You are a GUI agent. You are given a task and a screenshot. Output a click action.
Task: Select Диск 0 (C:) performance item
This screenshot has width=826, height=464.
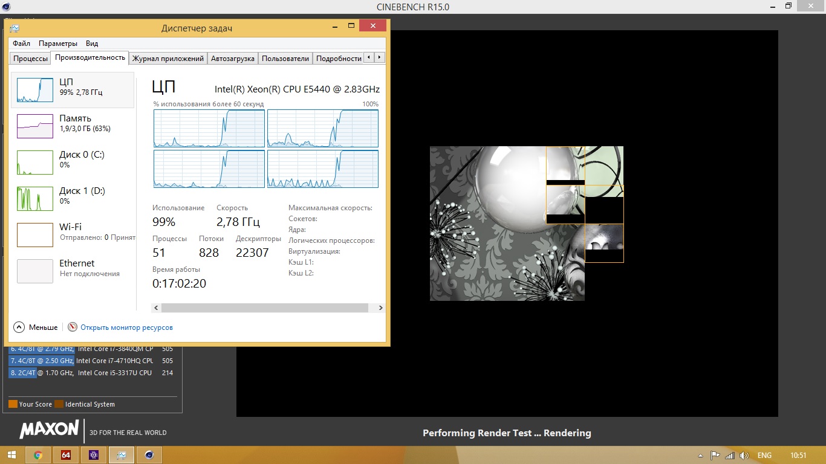[73, 163]
